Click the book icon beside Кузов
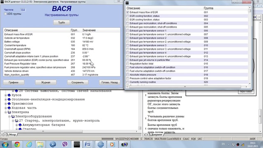Screen dimensions: 263x148 pyautogui.click(x=9, y=95)
